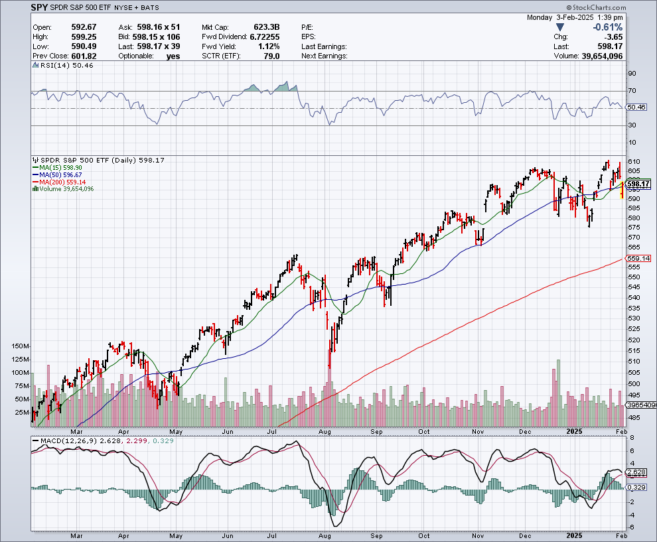Select the SCTR (ETF) value 79.0
Image resolution: width=657 pixels, height=542 pixels.
(271, 56)
